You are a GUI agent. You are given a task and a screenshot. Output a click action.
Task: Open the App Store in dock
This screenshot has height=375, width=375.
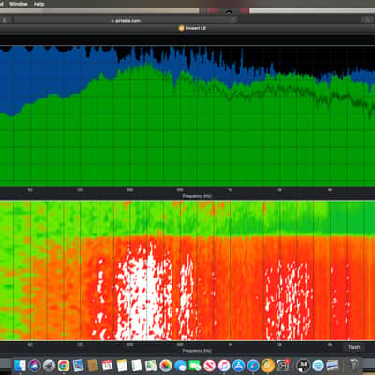pyautogui.click(x=239, y=365)
